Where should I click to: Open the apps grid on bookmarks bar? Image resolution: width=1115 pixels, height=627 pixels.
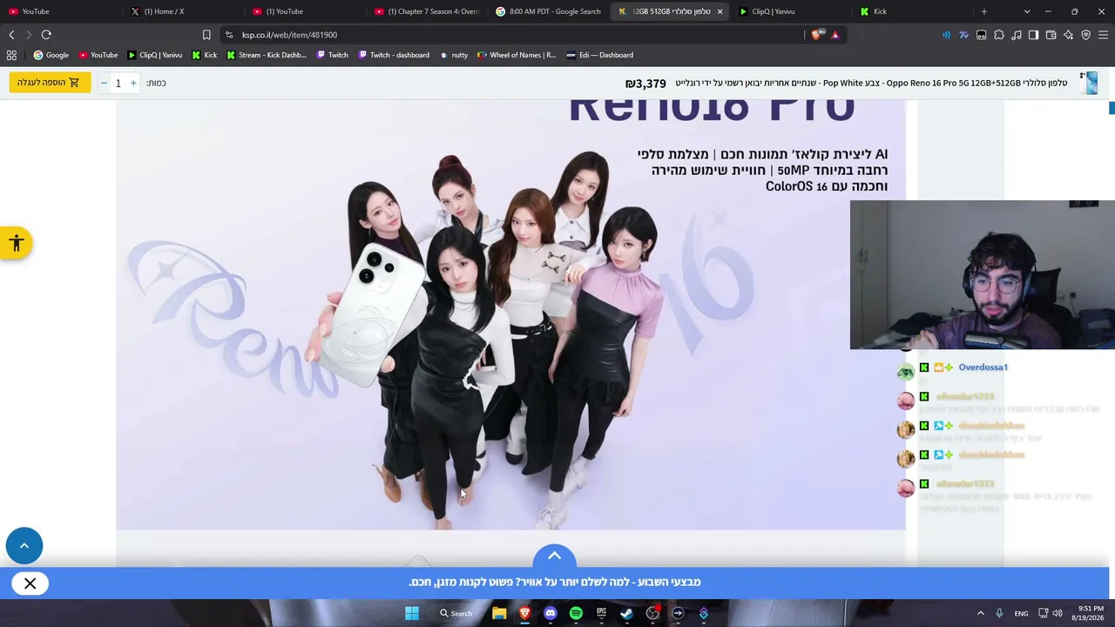pos(11,55)
